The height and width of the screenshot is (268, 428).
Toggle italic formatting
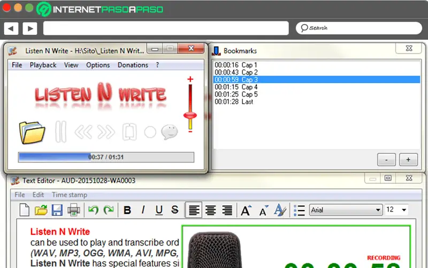point(143,210)
